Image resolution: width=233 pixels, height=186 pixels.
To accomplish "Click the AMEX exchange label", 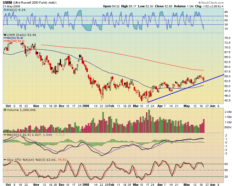I will coord(53,3).
